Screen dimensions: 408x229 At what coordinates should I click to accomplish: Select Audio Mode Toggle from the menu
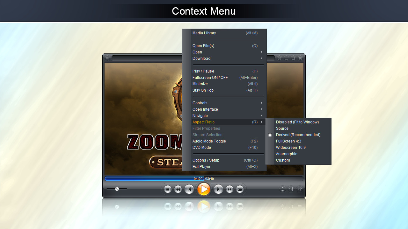[209, 141]
